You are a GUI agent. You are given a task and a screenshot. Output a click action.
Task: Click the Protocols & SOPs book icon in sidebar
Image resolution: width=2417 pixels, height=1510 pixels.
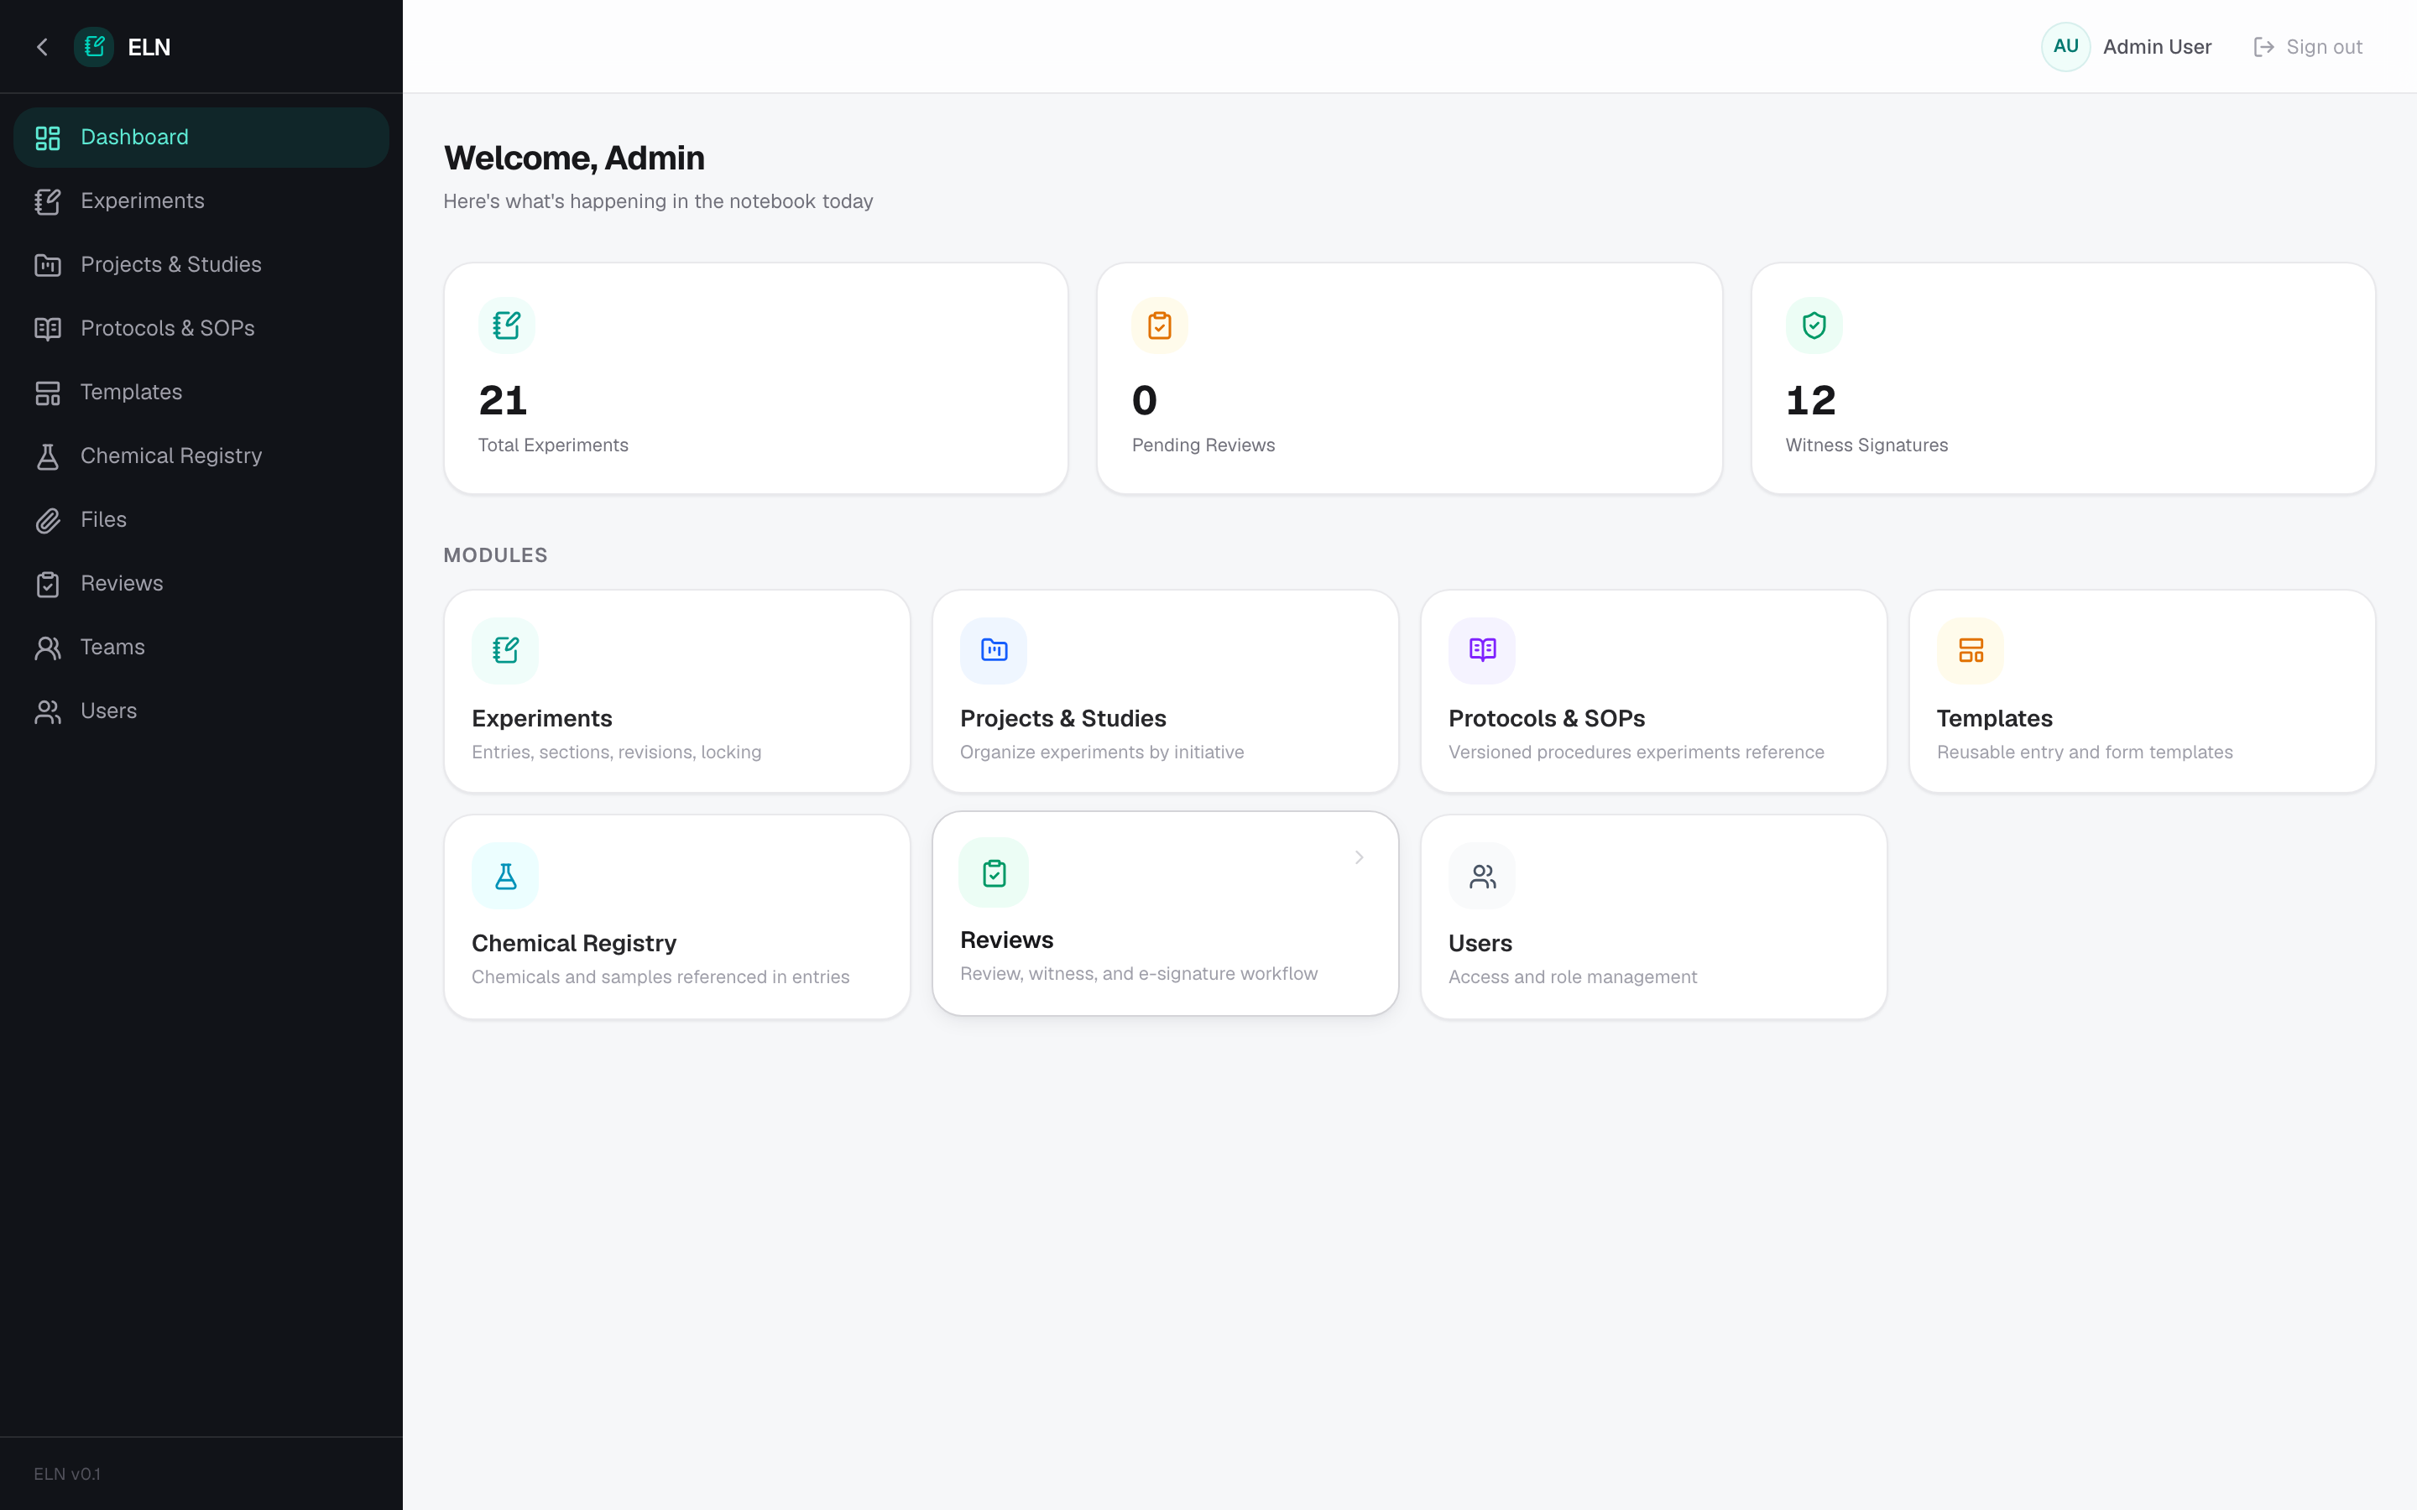coord(48,329)
